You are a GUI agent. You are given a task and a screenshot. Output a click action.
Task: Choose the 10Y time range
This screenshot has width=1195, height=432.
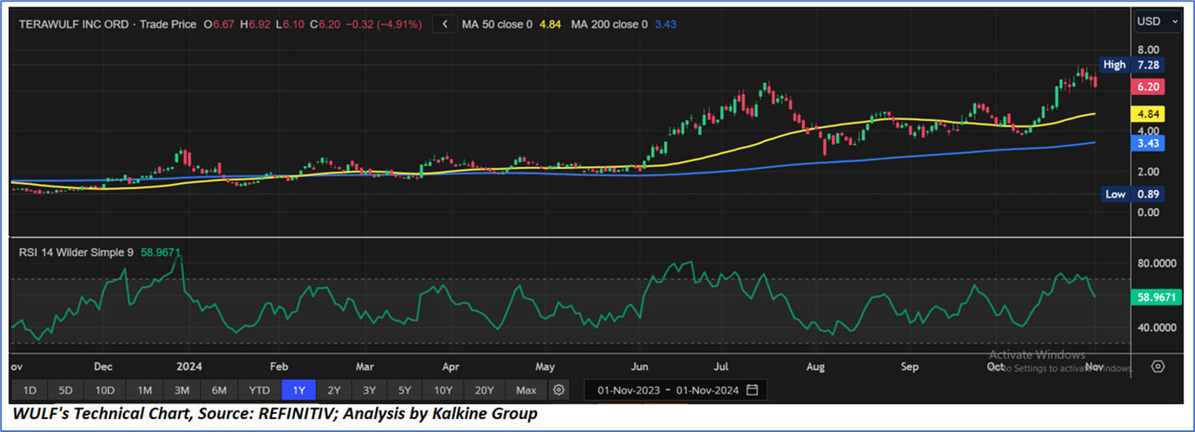(443, 389)
